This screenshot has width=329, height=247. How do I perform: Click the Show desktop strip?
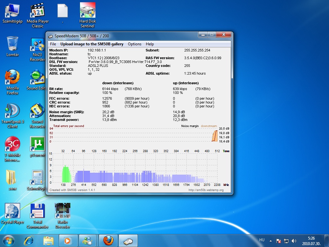pyautogui.click(x=327, y=241)
